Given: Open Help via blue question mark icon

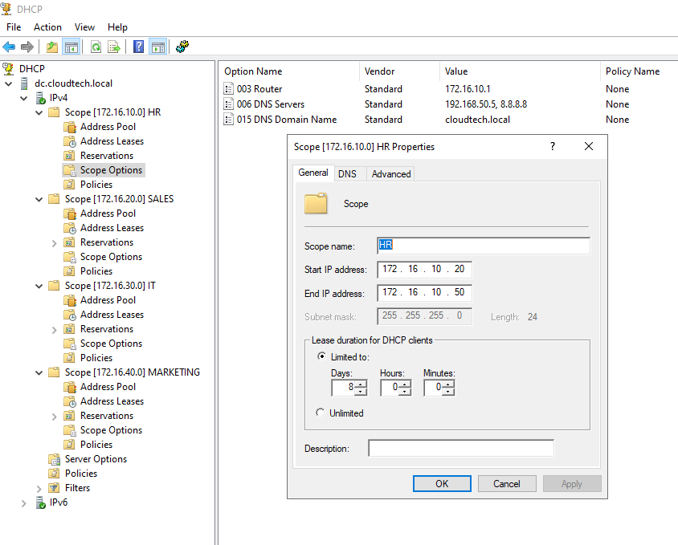Looking at the screenshot, I should (x=138, y=47).
